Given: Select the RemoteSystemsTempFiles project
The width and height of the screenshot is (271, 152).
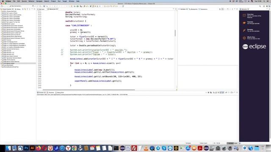Looking at the screenshot, I should (x=18, y=67).
